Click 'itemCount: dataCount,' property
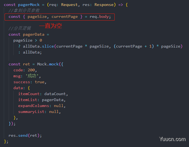This screenshot has height=147, width=189. click(x=43, y=94)
